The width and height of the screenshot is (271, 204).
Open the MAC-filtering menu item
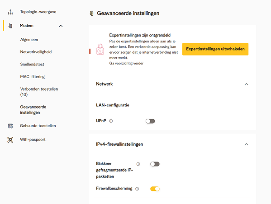coord(33,77)
